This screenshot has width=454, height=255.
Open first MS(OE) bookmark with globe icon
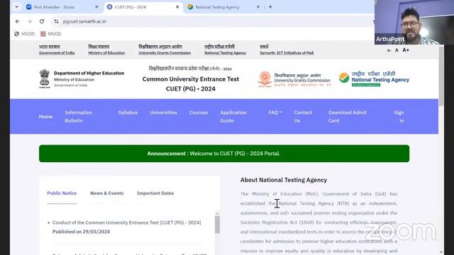25,34
